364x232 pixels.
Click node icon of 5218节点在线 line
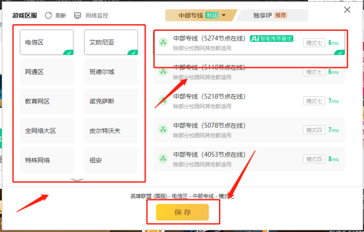coord(163,101)
